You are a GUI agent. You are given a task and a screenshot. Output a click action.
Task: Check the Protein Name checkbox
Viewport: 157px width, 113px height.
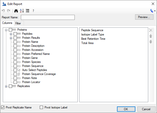(x=15, y=42)
